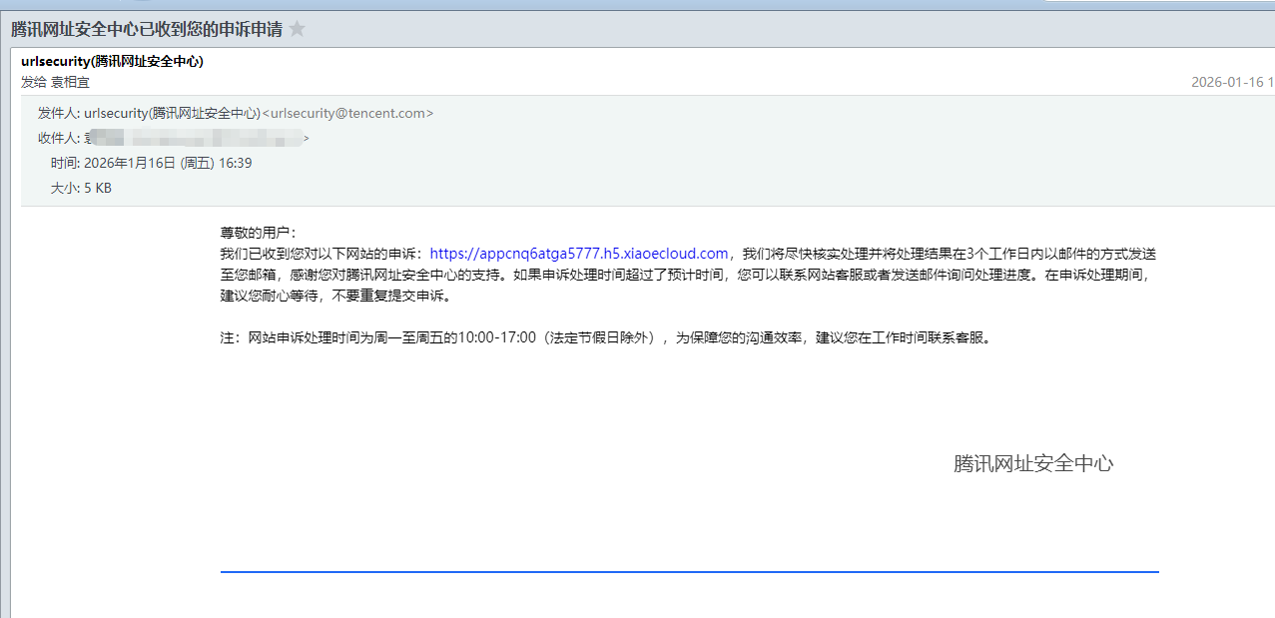Star the email next to the subject
The height and width of the screenshot is (618, 1275).
tap(297, 29)
